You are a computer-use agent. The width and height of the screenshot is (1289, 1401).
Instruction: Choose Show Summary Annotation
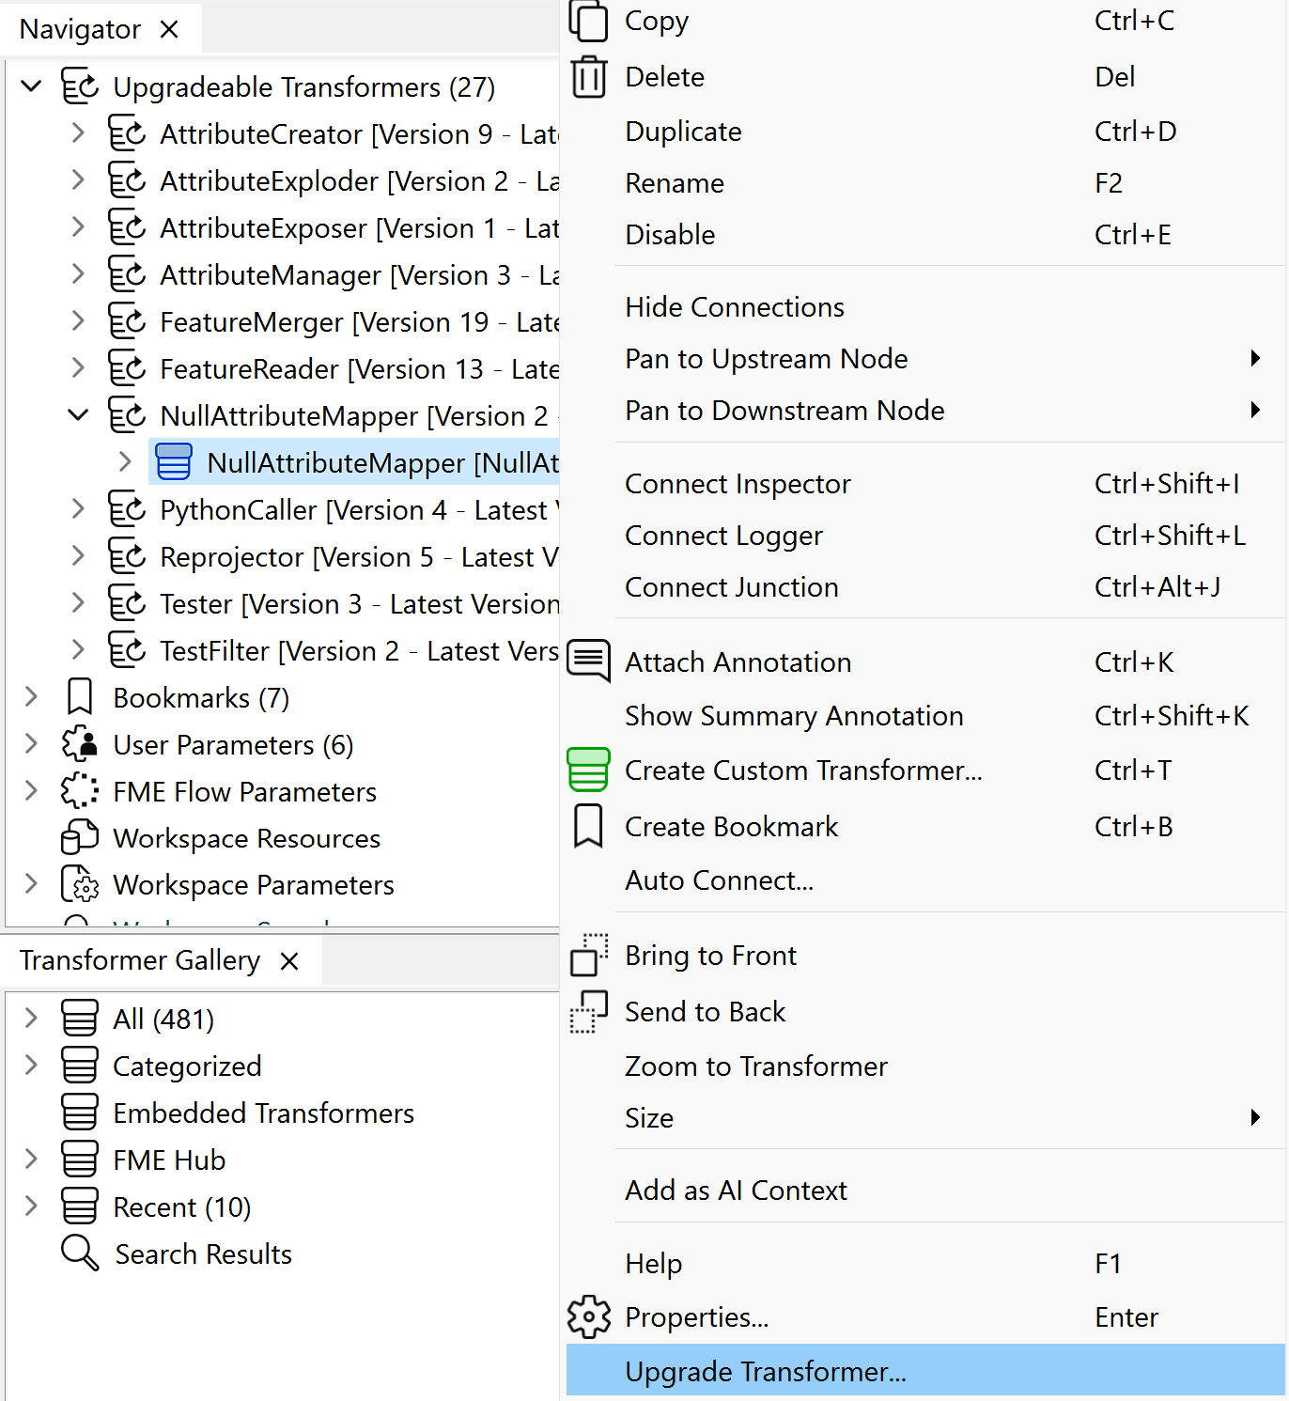click(x=925, y=716)
